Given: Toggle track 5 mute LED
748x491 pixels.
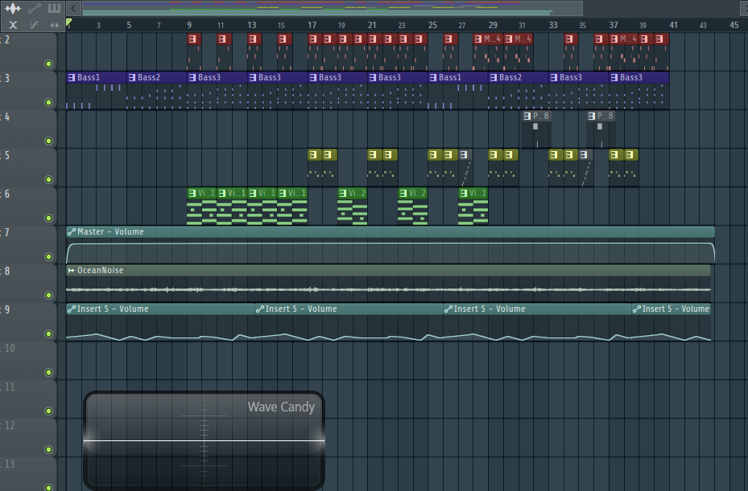Looking at the screenshot, I should pyautogui.click(x=48, y=179).
